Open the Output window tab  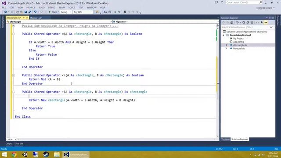9,144
